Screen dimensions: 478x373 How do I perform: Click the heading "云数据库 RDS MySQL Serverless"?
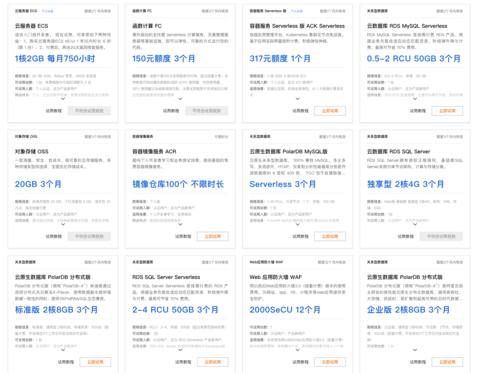click(x=407, y=26)
